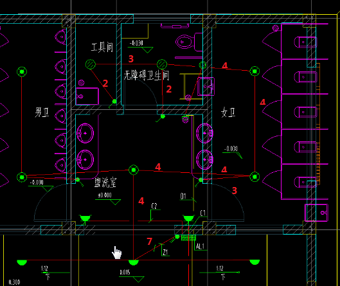Select the 0.015 elevation text
This screenshot has width=340, height=286.
(x=125, y=272)
